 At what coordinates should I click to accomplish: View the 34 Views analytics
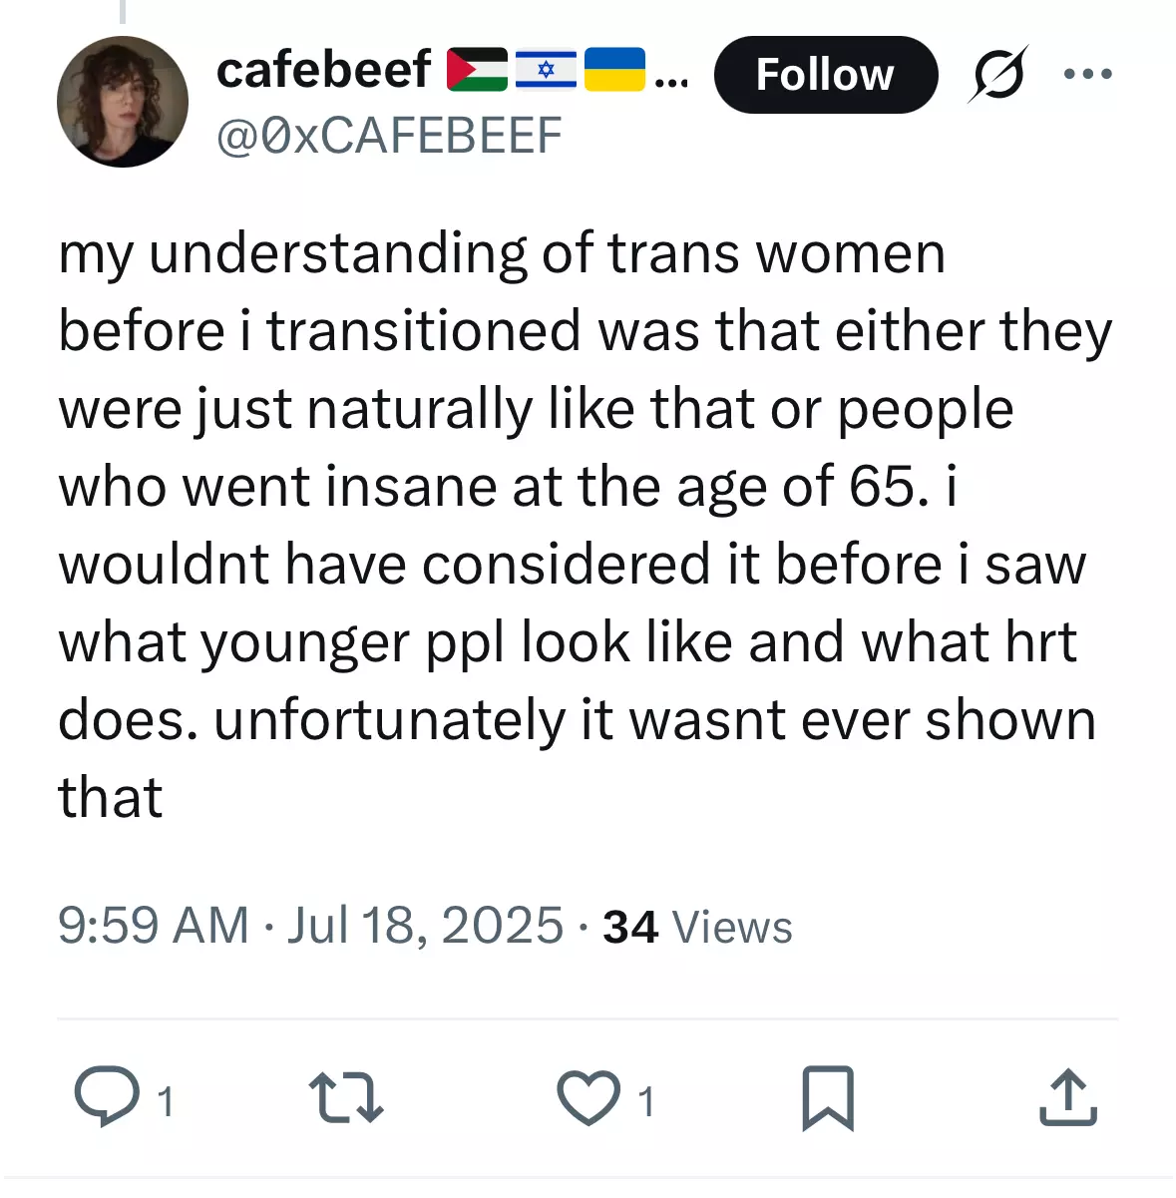697,927
